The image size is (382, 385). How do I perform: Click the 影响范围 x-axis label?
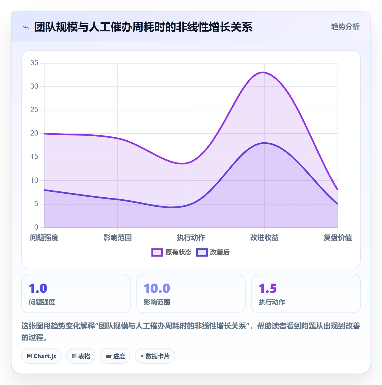(118, 238)
